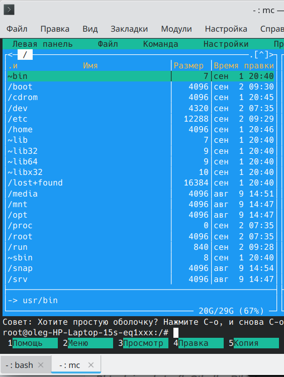284x377 pixels.
Task: Sort by the Размер column header
Action: 188,66
